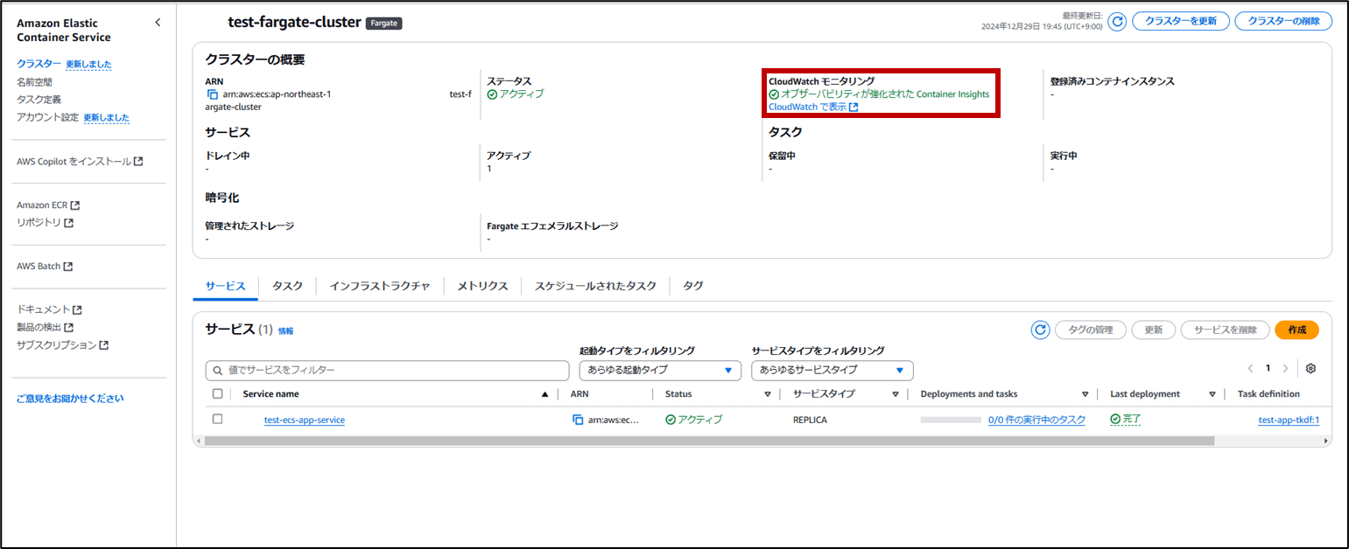Copy the cluster ARN in the overview

(x=212, y=94)
